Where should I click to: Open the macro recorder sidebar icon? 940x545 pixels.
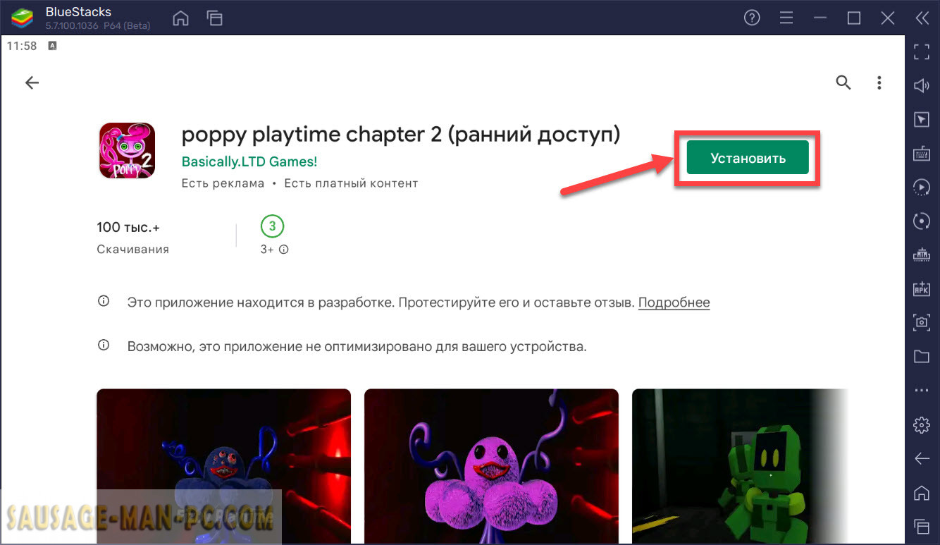922,187
